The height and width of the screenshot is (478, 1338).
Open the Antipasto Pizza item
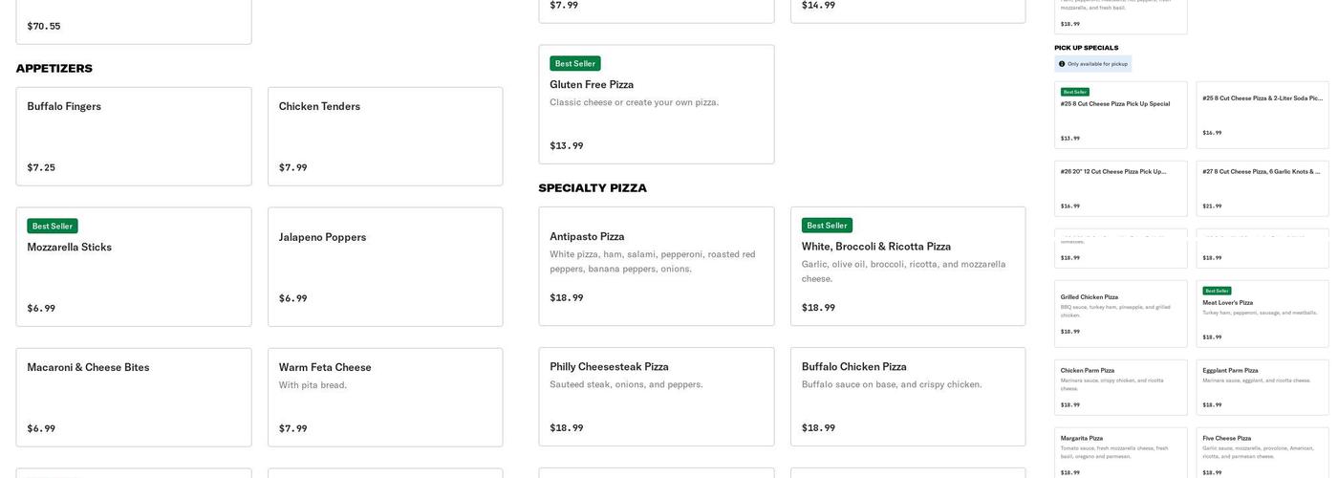656,266
